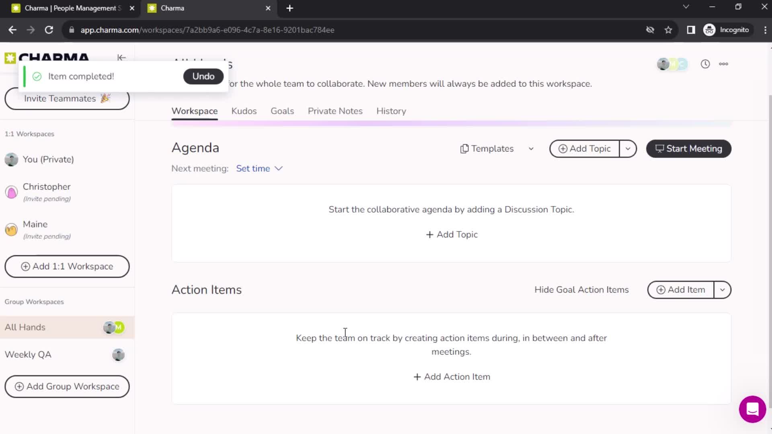The width and height of the screenshot is (772, 434).
Task: Open the Templates dropdown arrow
Action: pos(531,148)
